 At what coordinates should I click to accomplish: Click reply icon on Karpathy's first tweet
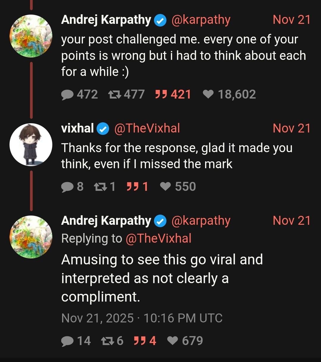point(67,95)
